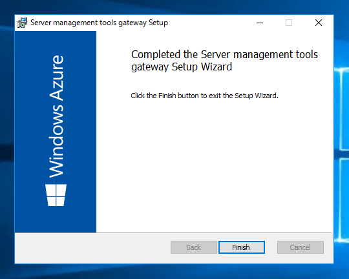Click the 'Click the Finish button to exit' message
The width and height of the screenshot is (349, 279).
coord(204,96)
